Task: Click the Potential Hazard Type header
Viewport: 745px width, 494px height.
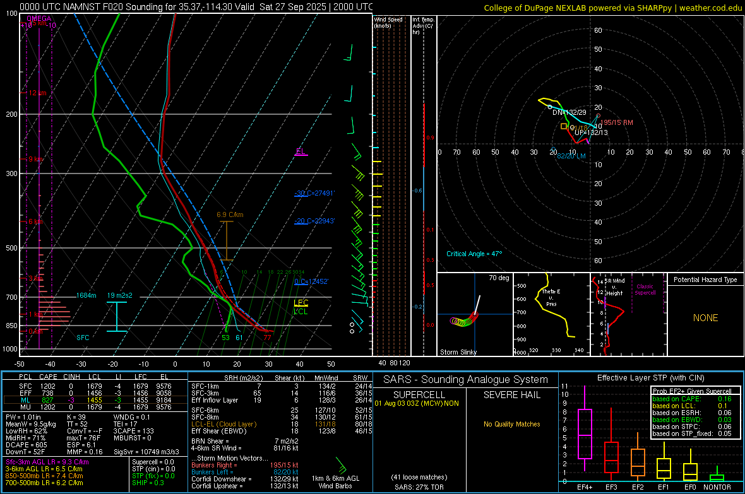Action: click(x=705, y=279)
